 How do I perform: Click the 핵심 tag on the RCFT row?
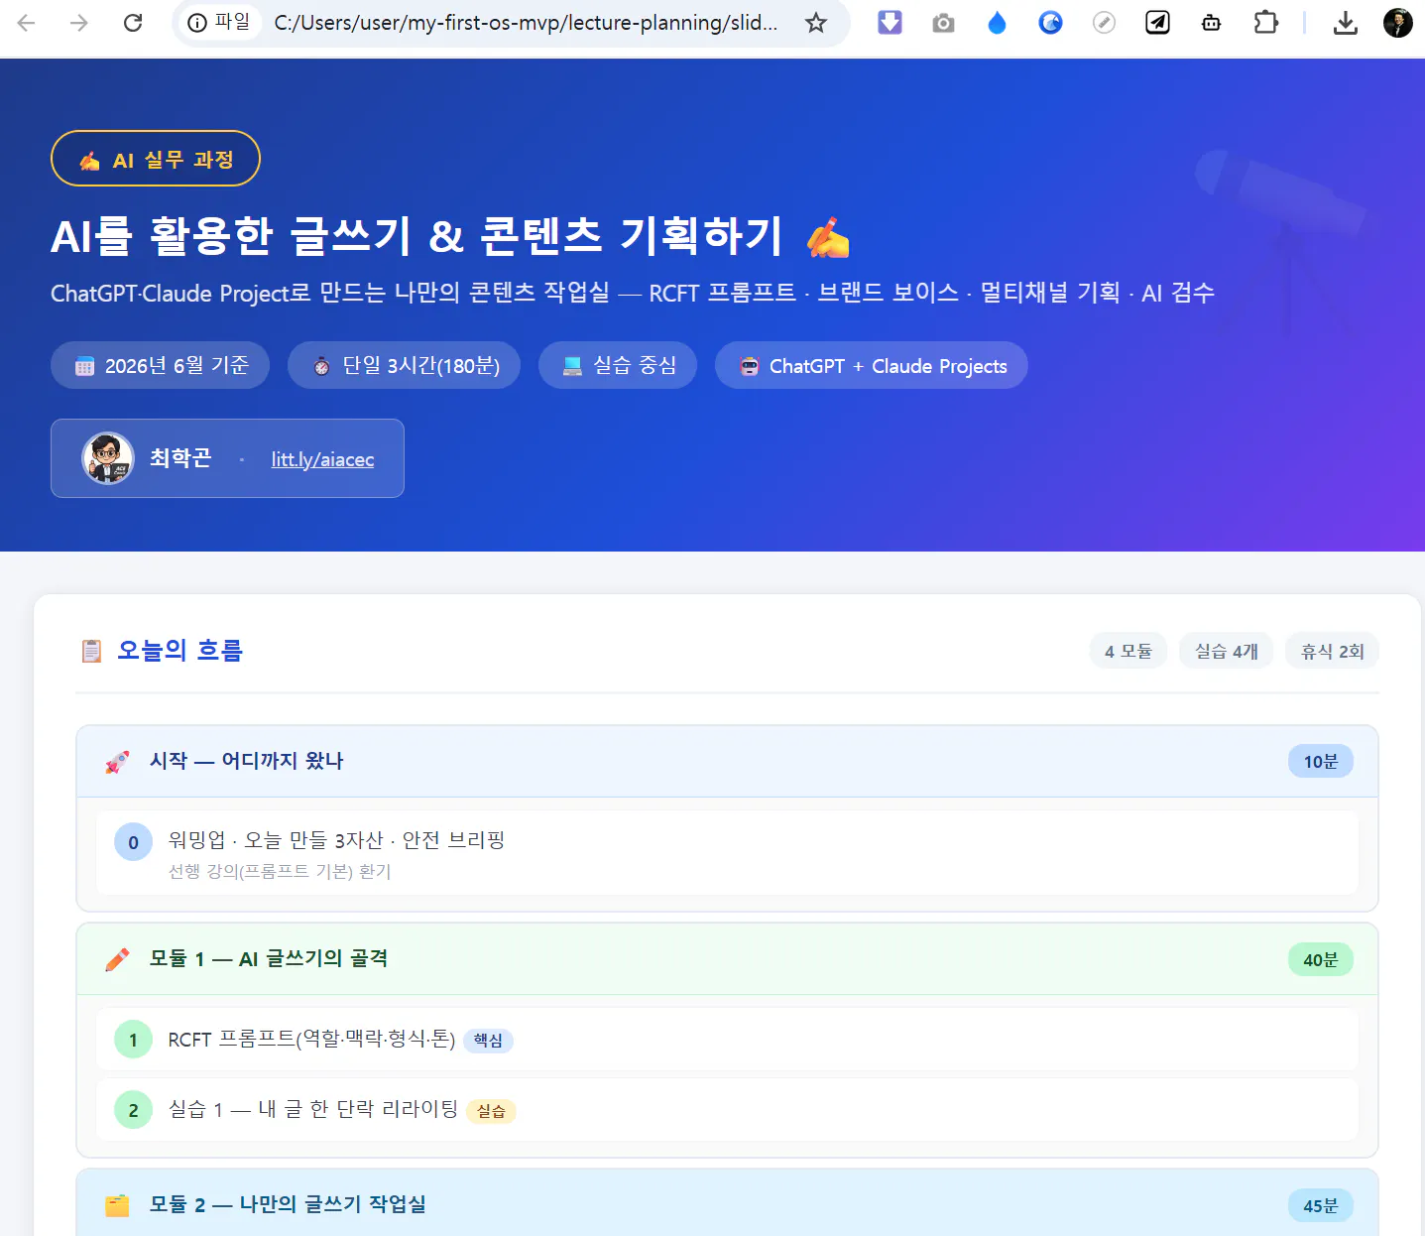pyautogui.click(x=488, y=1040)
